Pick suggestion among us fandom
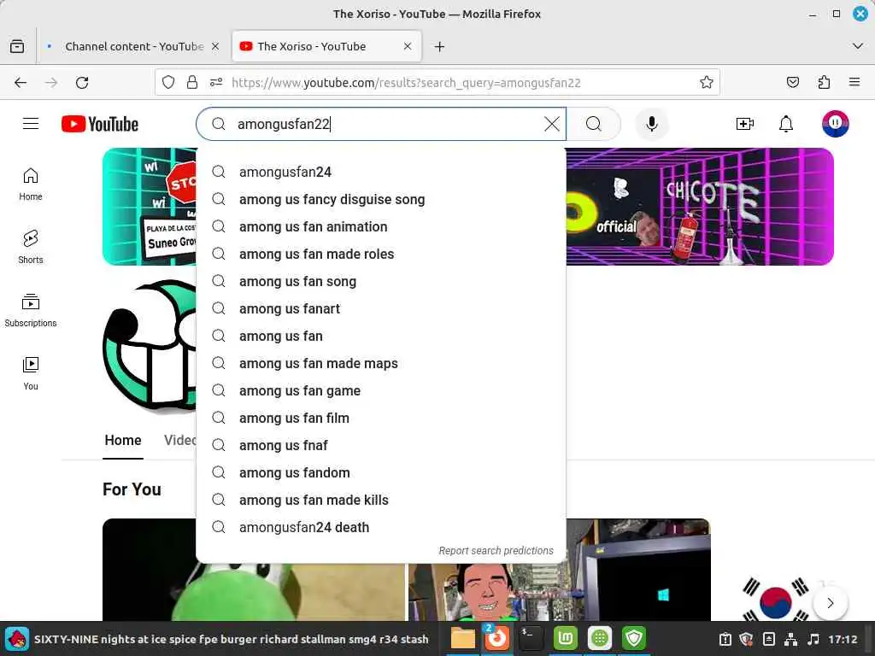This screenshot has width=875, height=656. point(381,472)
